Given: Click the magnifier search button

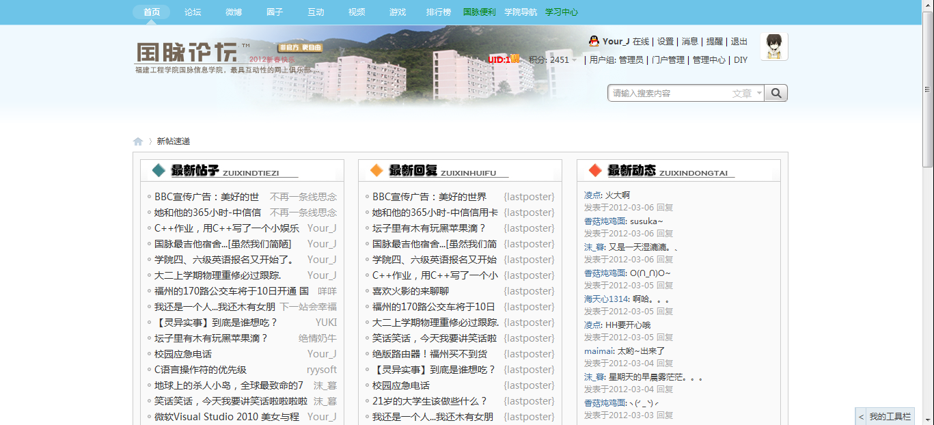Looking at the screenshot, I should click(x=776, y=93).
